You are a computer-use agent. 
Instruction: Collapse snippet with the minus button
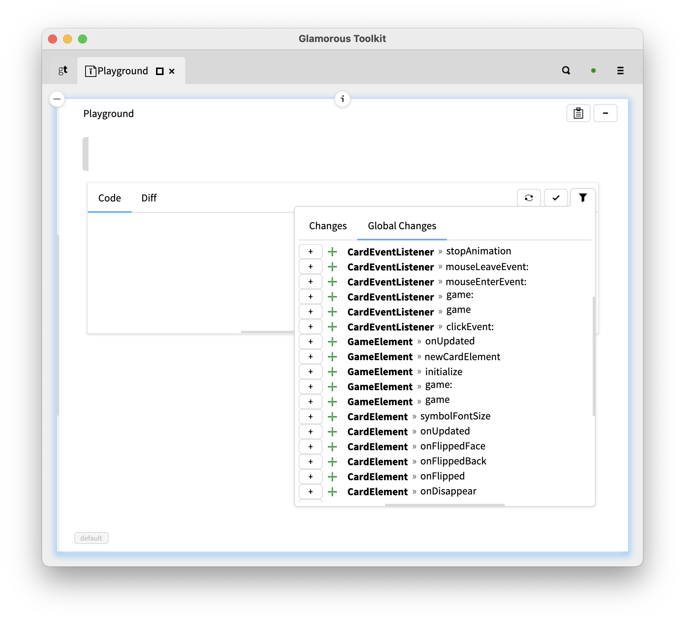pos(605,113)
